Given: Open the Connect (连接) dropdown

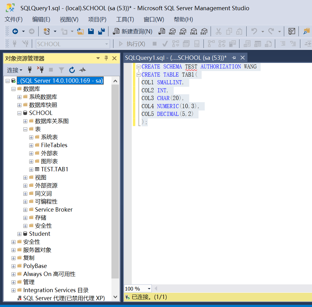Looking at the screenshot, I should point(15,70).
